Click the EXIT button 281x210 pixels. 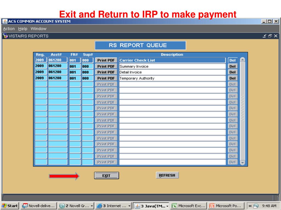106,176
